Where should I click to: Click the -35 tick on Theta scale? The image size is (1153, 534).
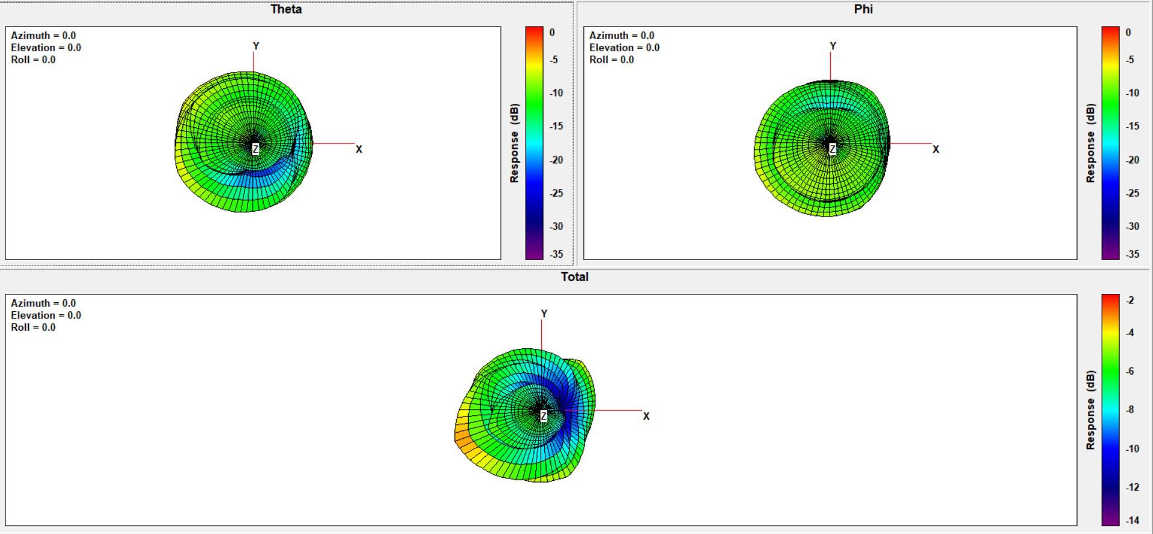(556, 254)
